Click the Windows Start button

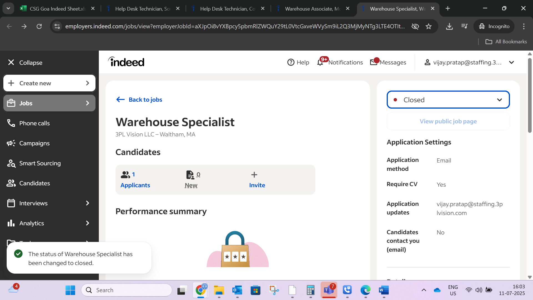point(70,290)
